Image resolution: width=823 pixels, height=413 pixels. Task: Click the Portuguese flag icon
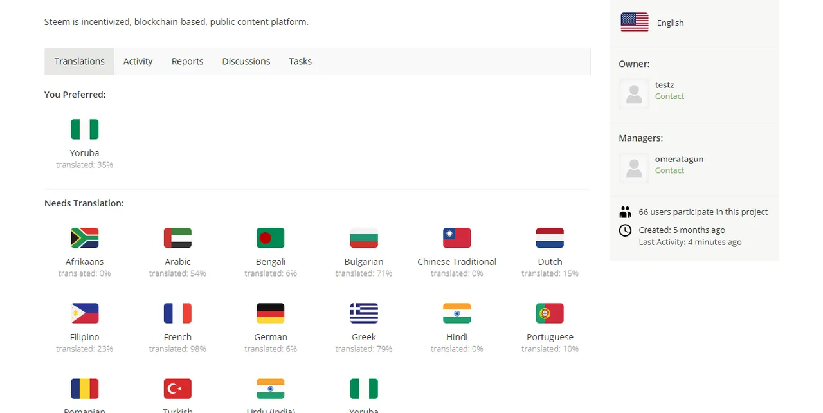click(x=550, y=313)
